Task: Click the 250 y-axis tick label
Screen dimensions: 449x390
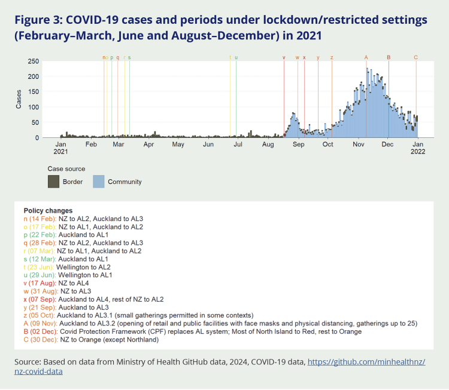Action: click(x=34, y=61)
